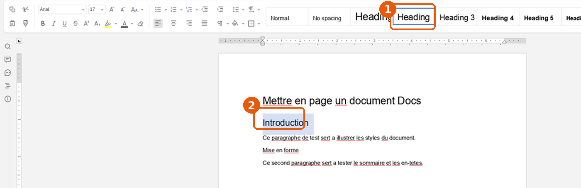Screen dimensions: 581x188
Task: Apply the Heading 4 style
Action: click(498, 17)
